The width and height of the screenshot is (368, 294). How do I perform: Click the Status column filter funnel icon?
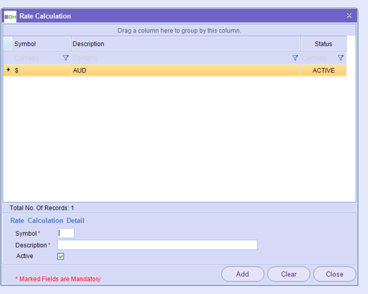341,58
